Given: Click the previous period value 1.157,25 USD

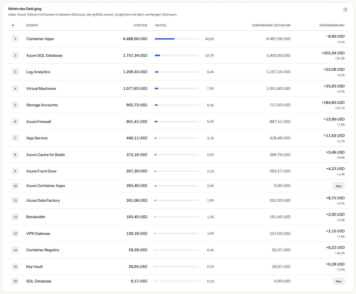Looking at the screenshot, I should [279, 72].
